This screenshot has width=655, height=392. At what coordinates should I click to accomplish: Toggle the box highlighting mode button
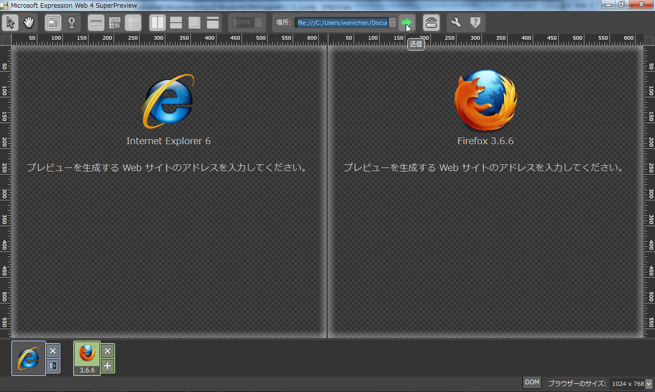tap(53, 23)
